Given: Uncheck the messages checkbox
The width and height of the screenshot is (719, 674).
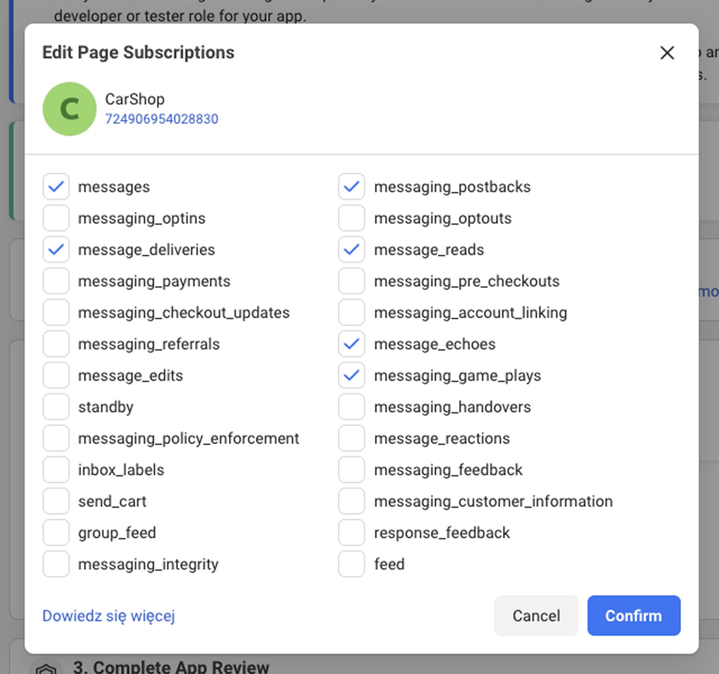Looking at the screenshot, I should pos(56,186).
